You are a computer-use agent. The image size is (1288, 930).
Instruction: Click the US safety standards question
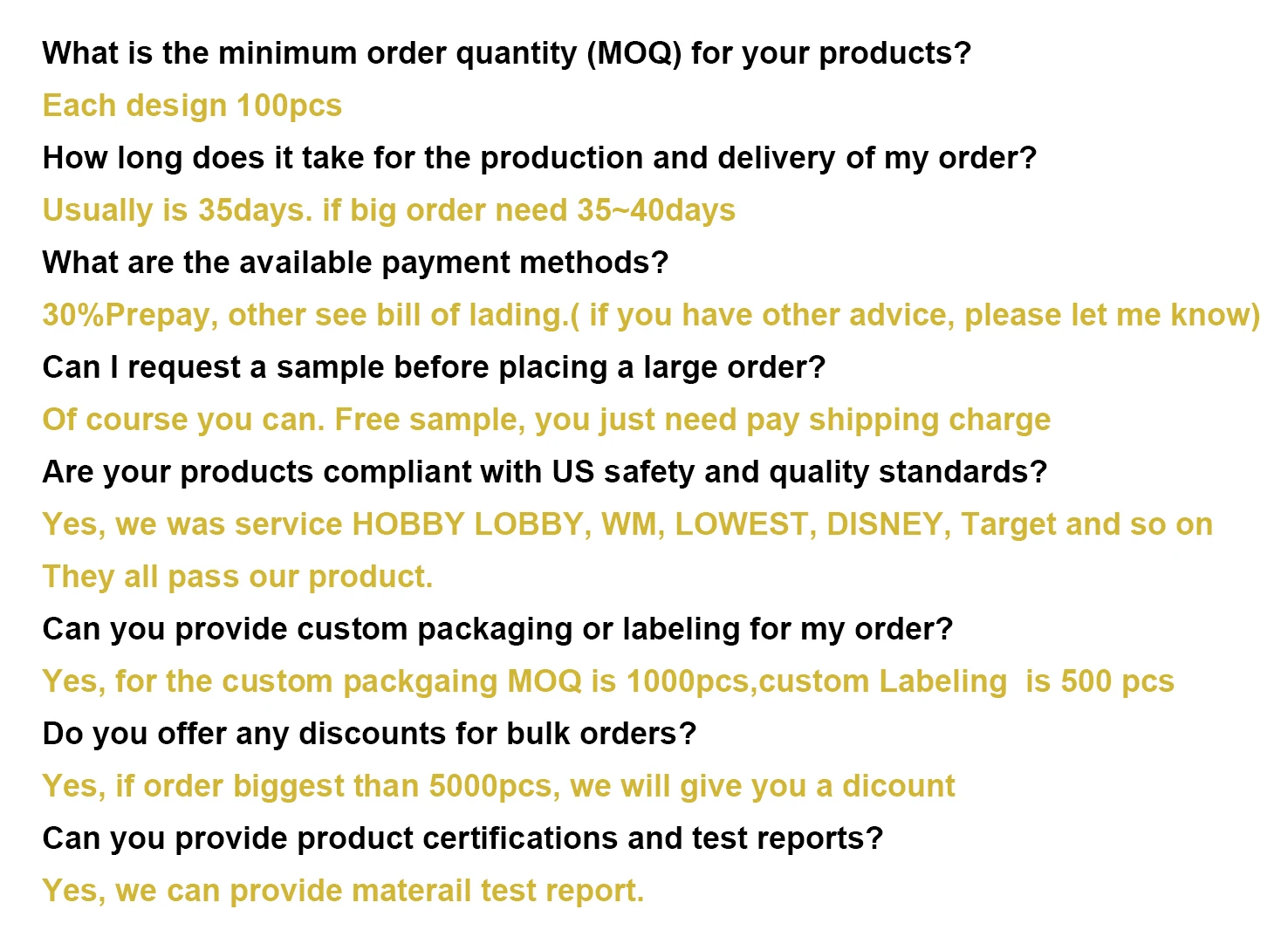[545, 472]
